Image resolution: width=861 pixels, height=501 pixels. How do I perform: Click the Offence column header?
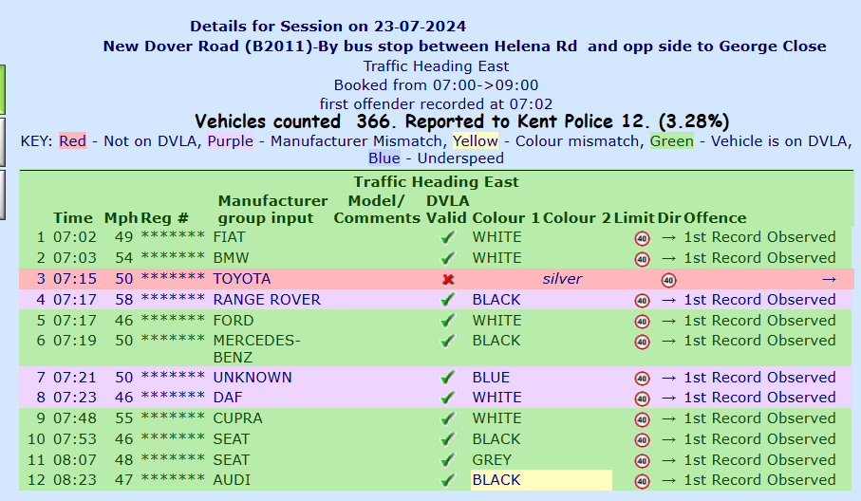pos(715,218)
